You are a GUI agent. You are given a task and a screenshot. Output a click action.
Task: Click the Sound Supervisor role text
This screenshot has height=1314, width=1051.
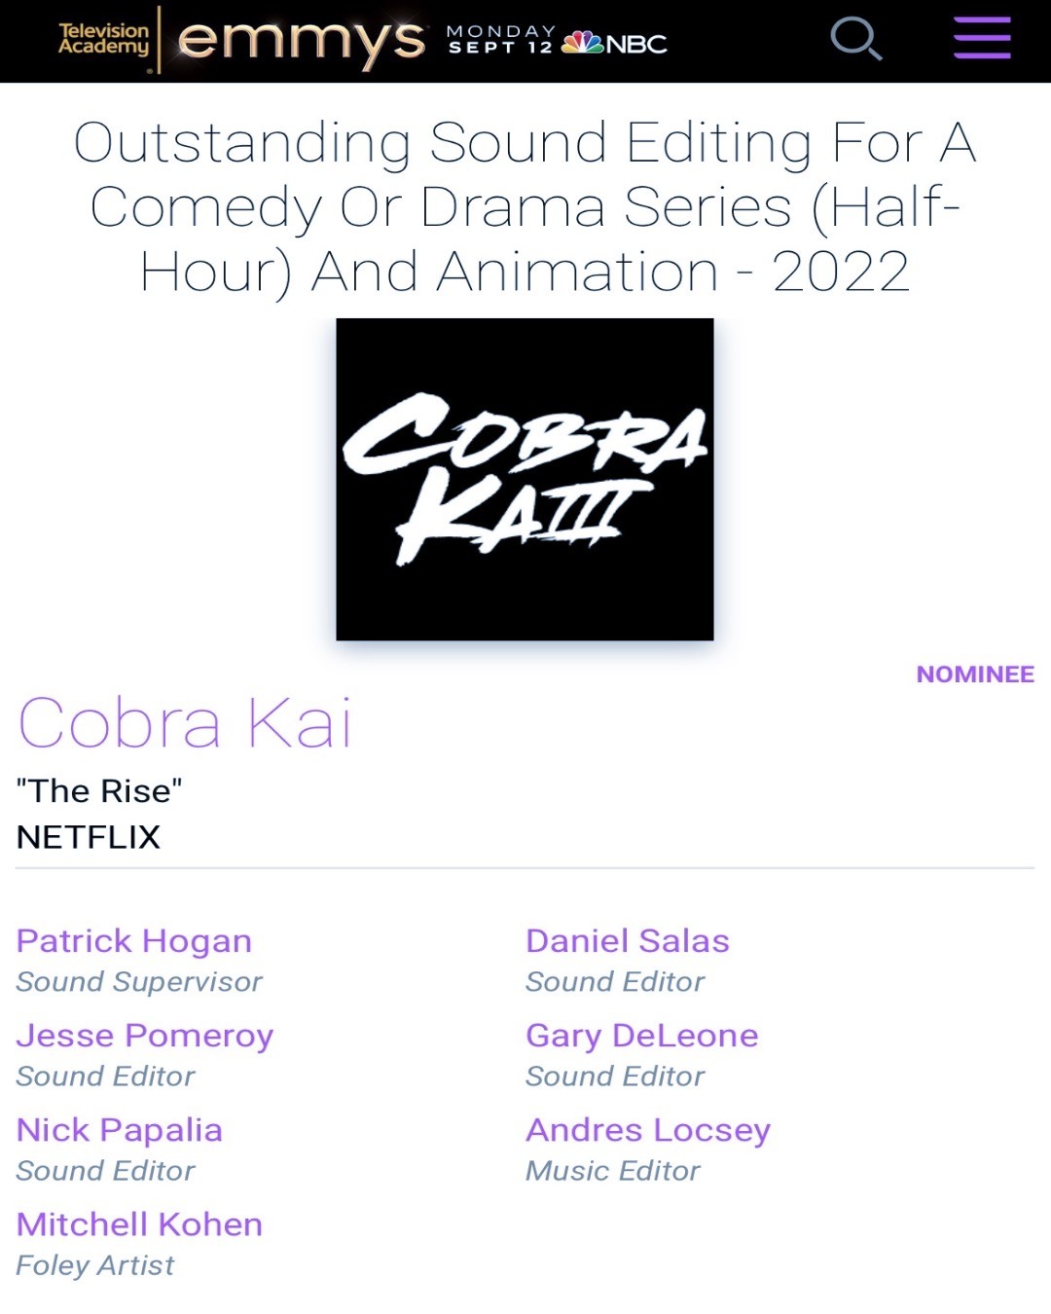139,982
